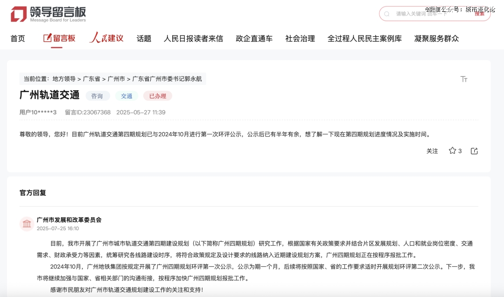Click the 广州市发展和改革委员会 avatar icon
Viewport: 504px width, 297px height.
pyautogui.click(x=27, y=224)
